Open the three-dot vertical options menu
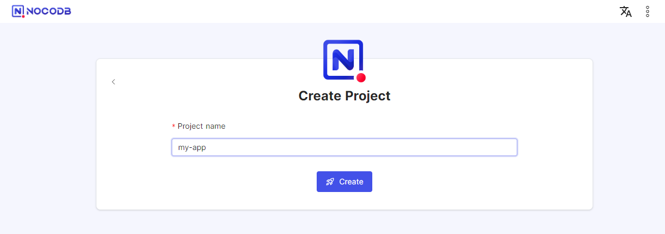This screenshot has width=665, height=234. (648, 11)
